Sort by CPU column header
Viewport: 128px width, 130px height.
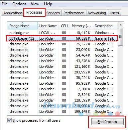pyautogui.click(x=64, y=26)
